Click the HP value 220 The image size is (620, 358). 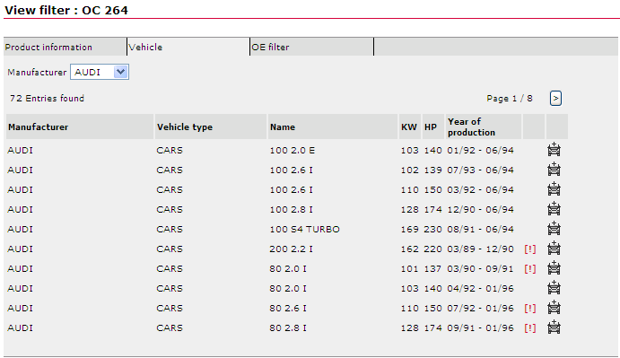(433, 249)
